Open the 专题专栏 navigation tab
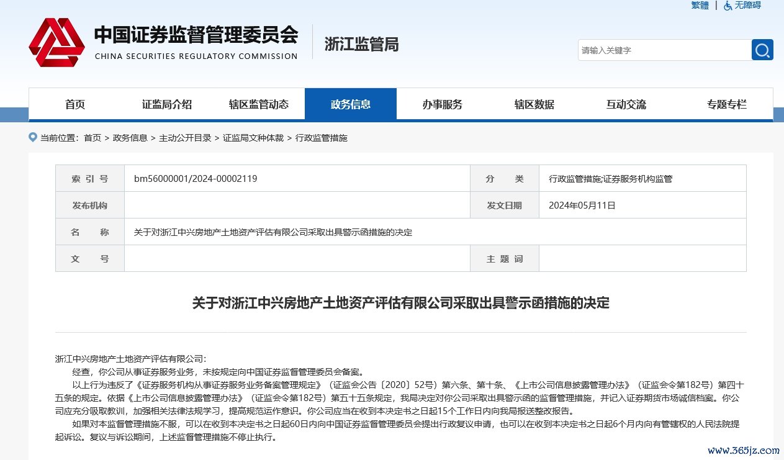 pos(727,104)
